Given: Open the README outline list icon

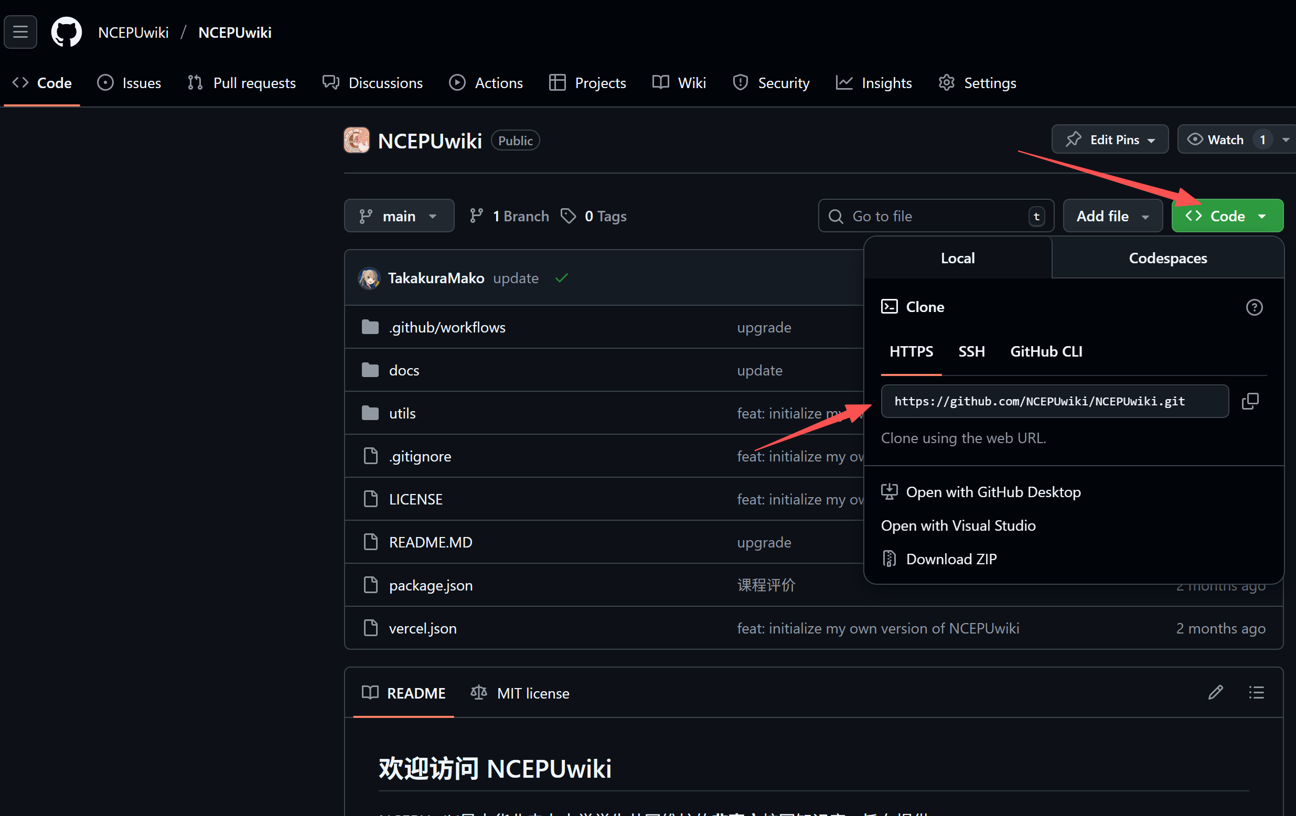Looking at the screenshot, I should [1256, 692].
